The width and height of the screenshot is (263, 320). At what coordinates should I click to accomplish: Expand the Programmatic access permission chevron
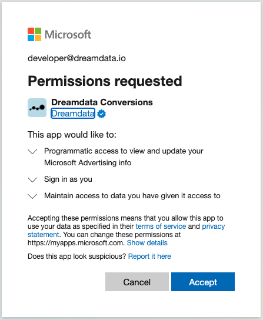pyautogui.click(x=32, y=152)
